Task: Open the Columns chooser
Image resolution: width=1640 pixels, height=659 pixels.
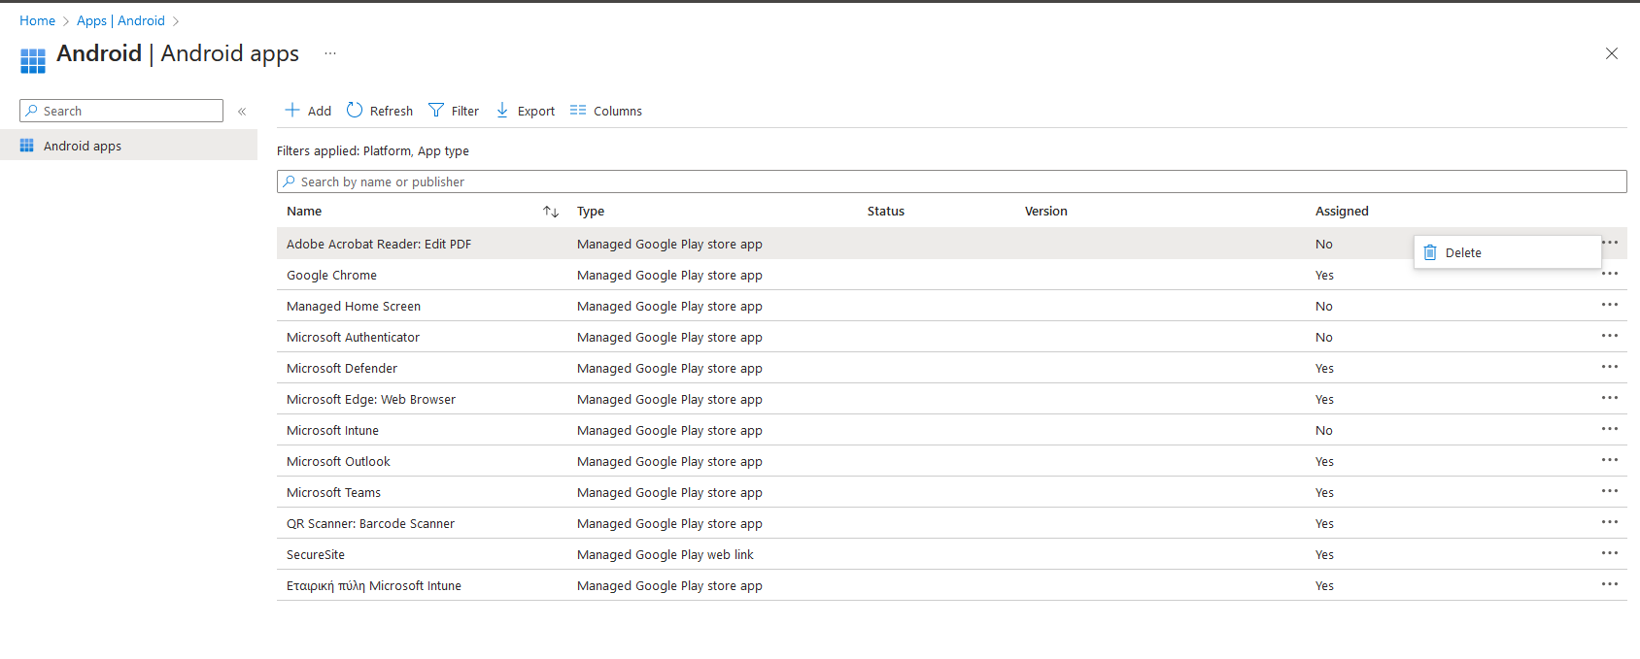Action: [606, 111]
